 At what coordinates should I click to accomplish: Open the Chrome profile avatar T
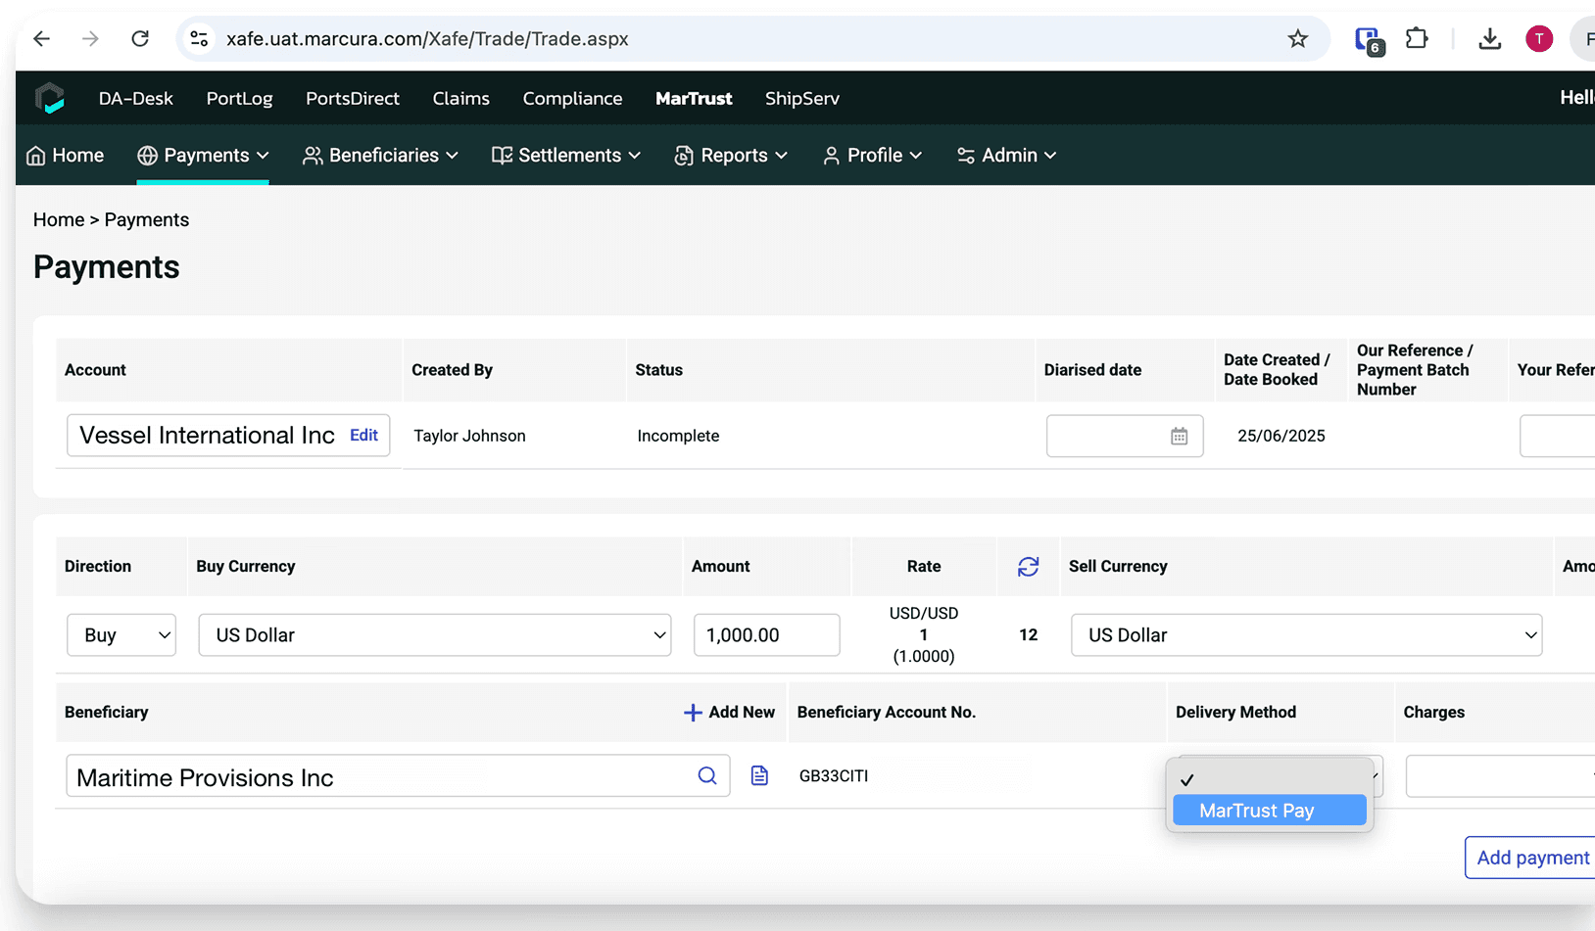[x=1539, y=39]
